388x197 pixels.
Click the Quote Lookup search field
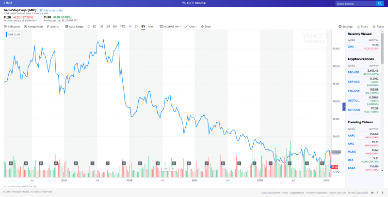356,3
